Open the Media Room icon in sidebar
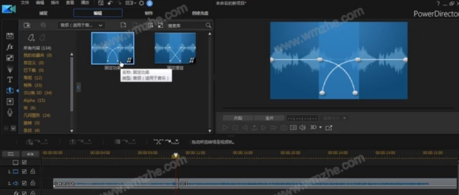The height and width of the screenshot is (195, 459). click(10, 36)
